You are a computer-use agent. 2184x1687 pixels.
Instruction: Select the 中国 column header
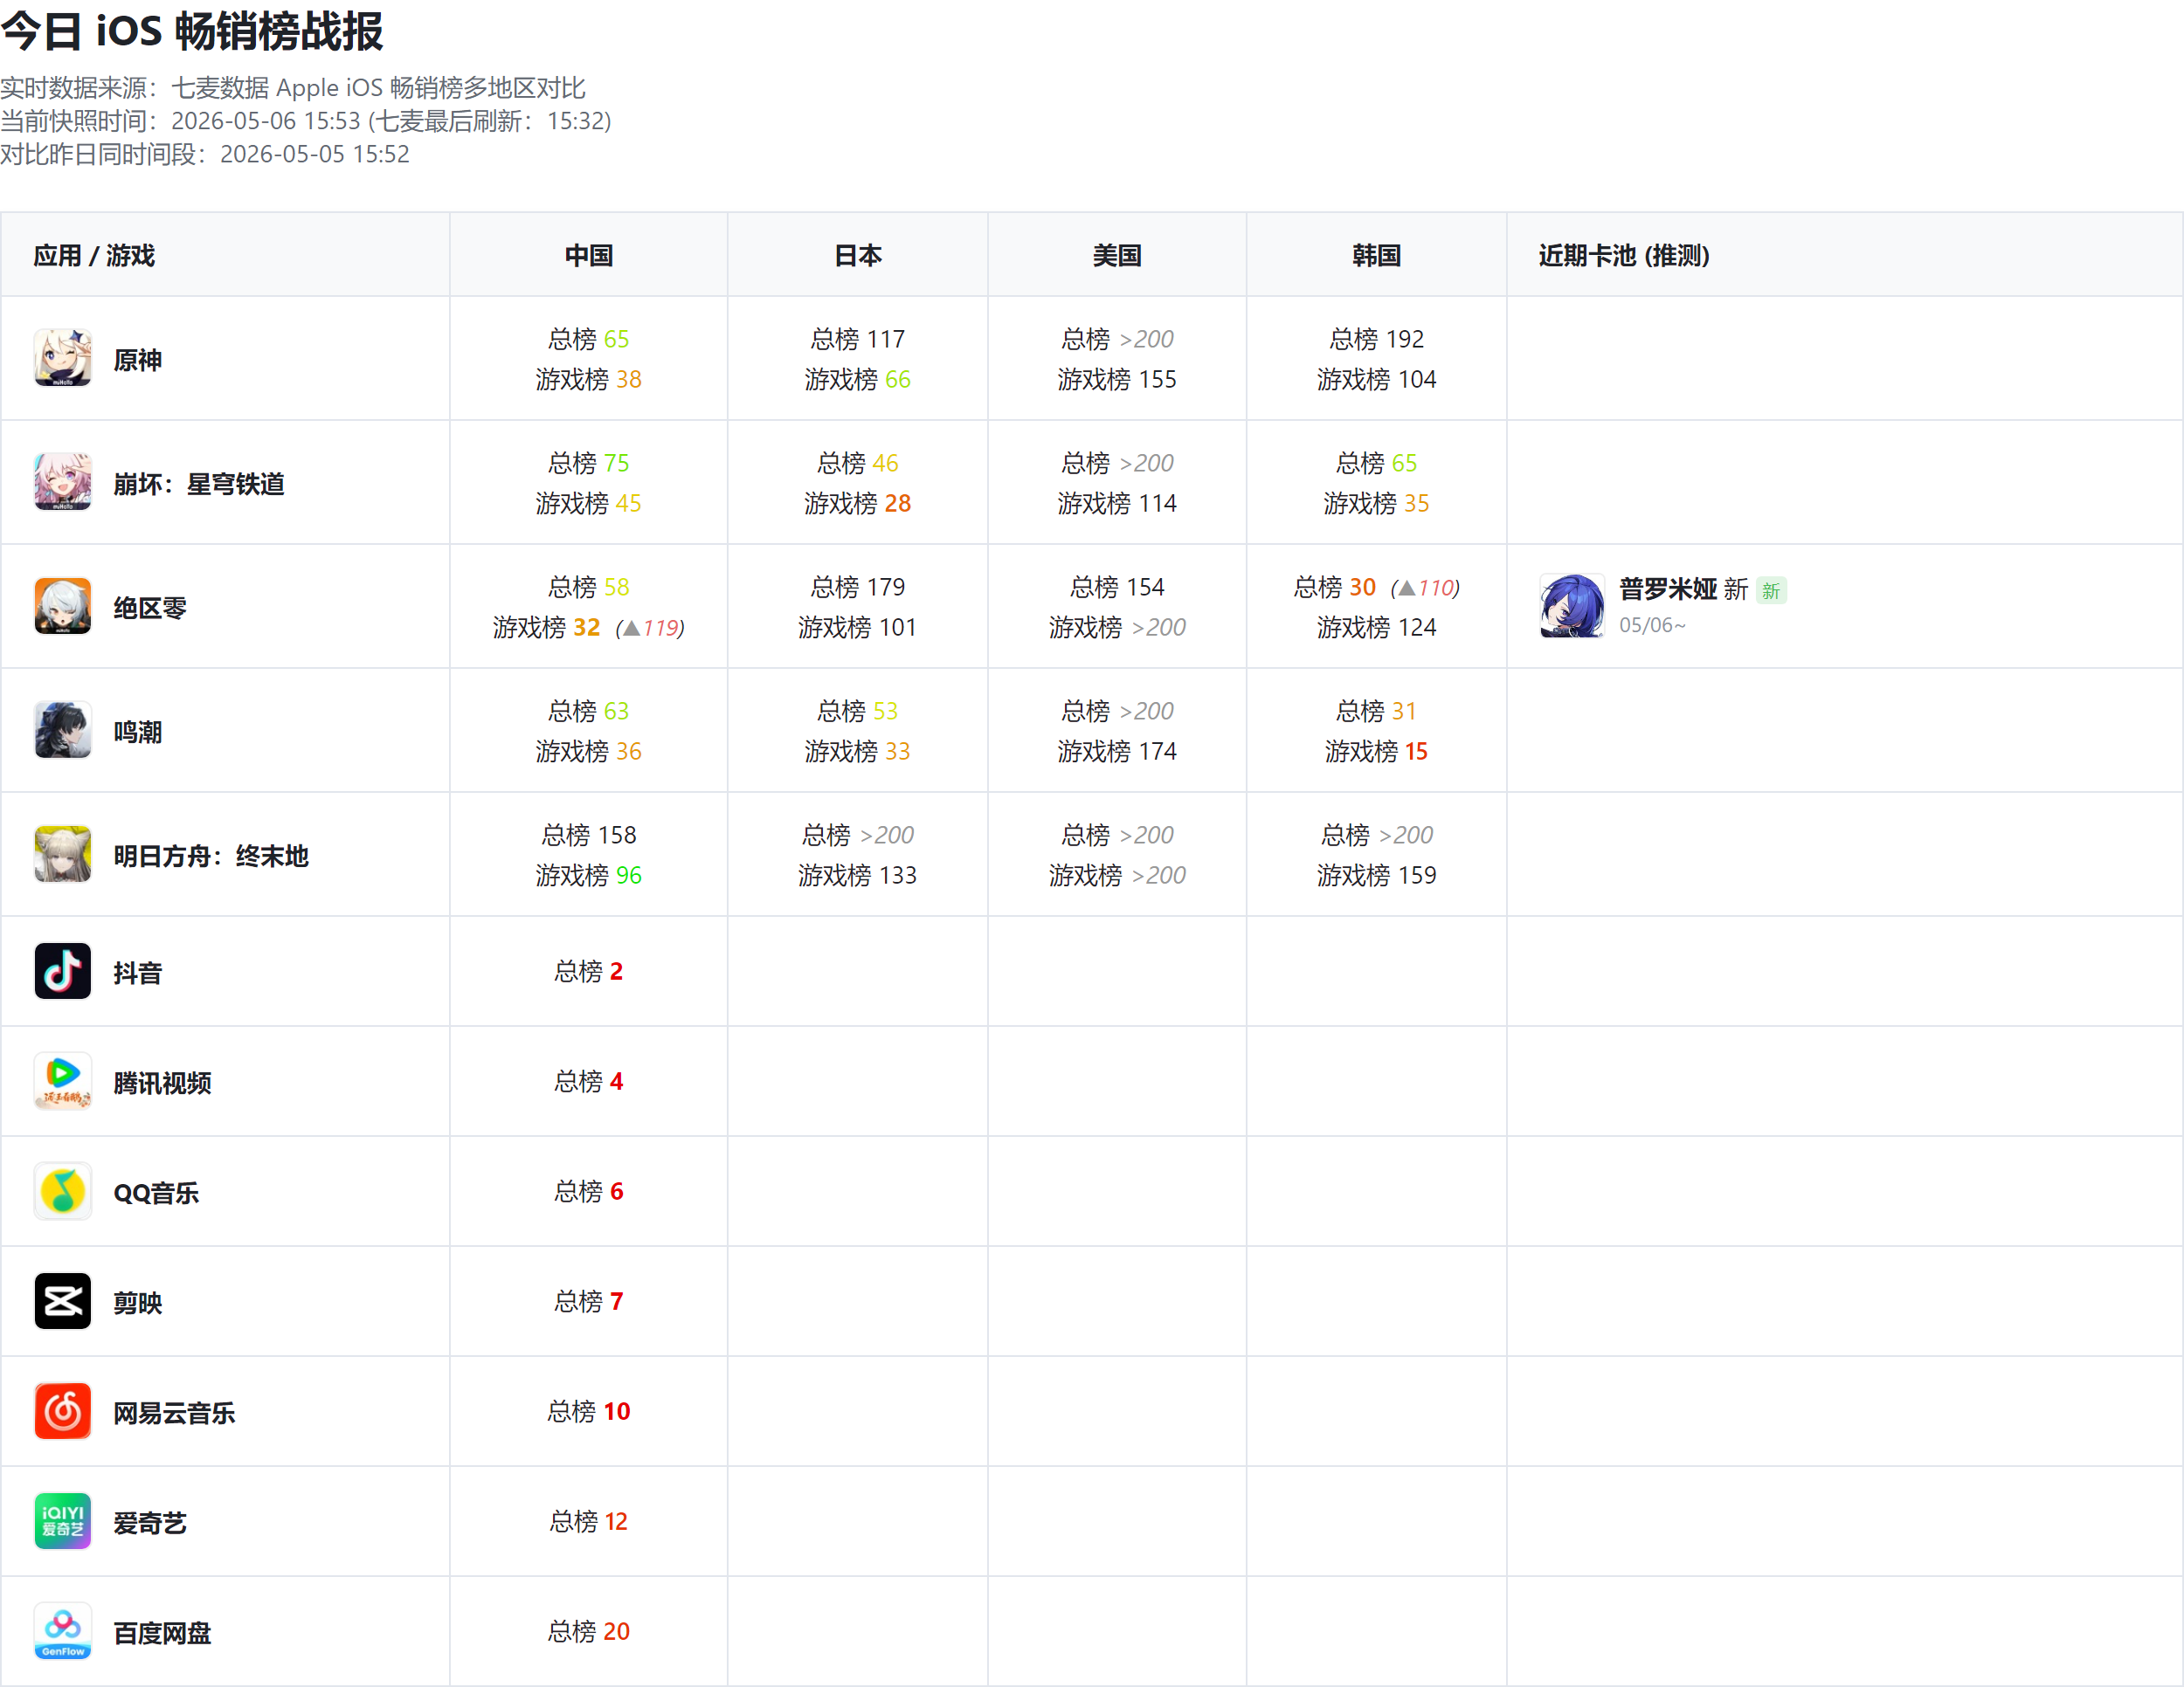pos(589,256)
